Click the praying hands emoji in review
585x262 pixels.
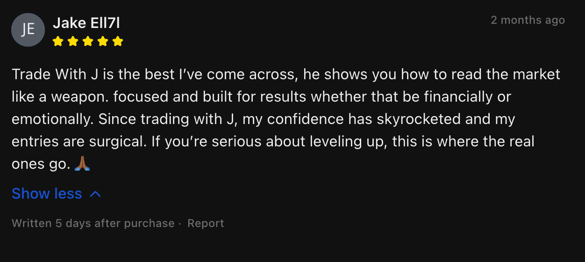pos(82,164)
